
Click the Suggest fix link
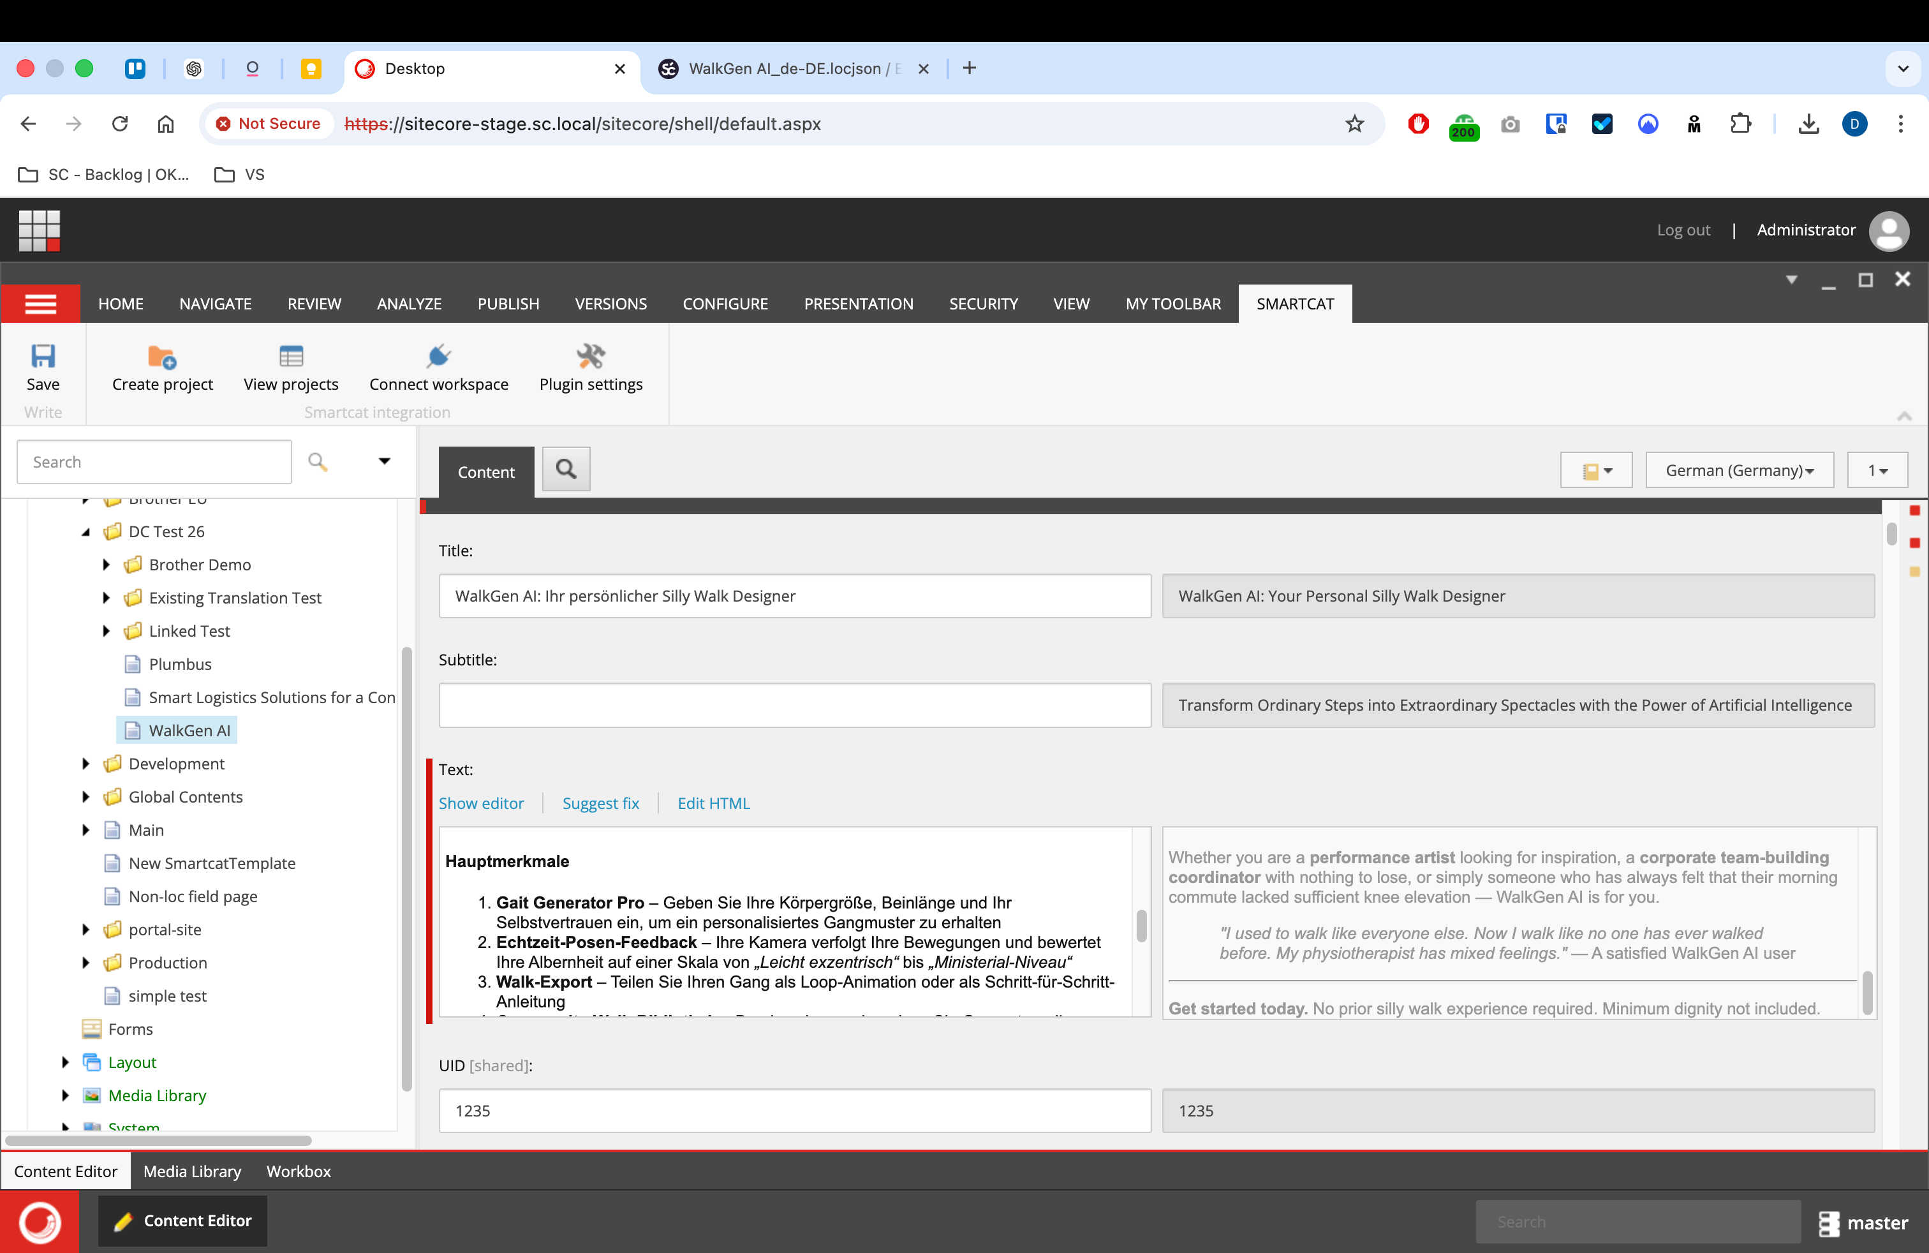(x=601, y=803)
